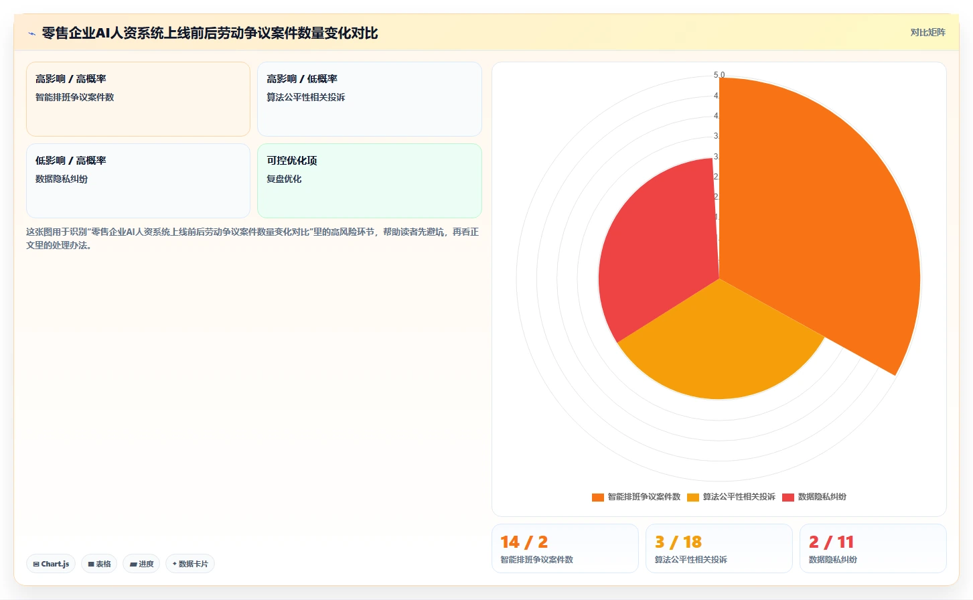
Task: Click the page title 零售企业AI人资系统 heading
Action: pos(210,33)
